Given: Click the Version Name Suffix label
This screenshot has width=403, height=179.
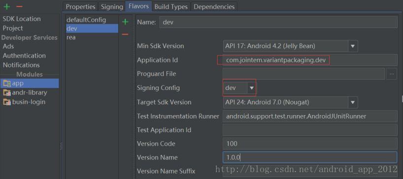Looking at the screenshot, I should tap(166, 171).
